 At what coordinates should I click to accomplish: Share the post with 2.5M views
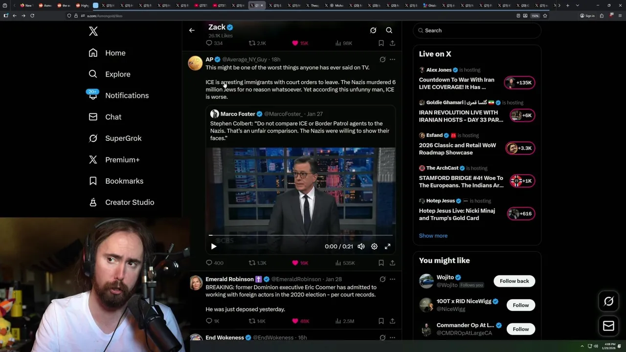pos(392,321)
